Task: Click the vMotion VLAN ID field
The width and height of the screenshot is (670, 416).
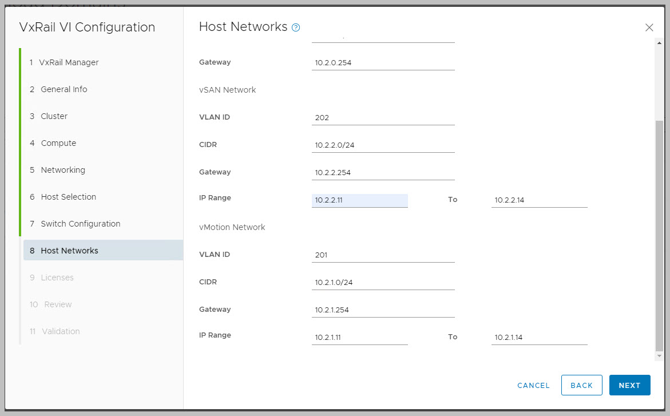Action: coord(383,255)
